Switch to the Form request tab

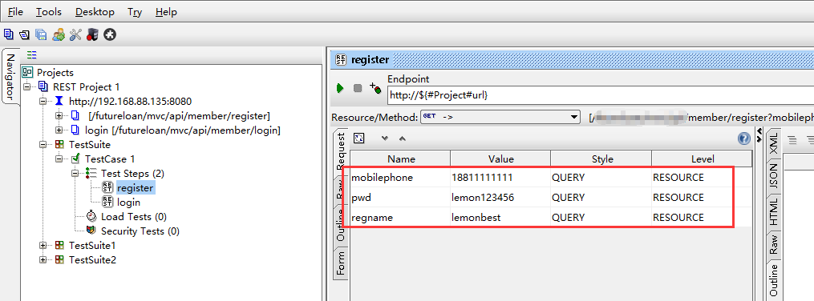click(341, 263)
